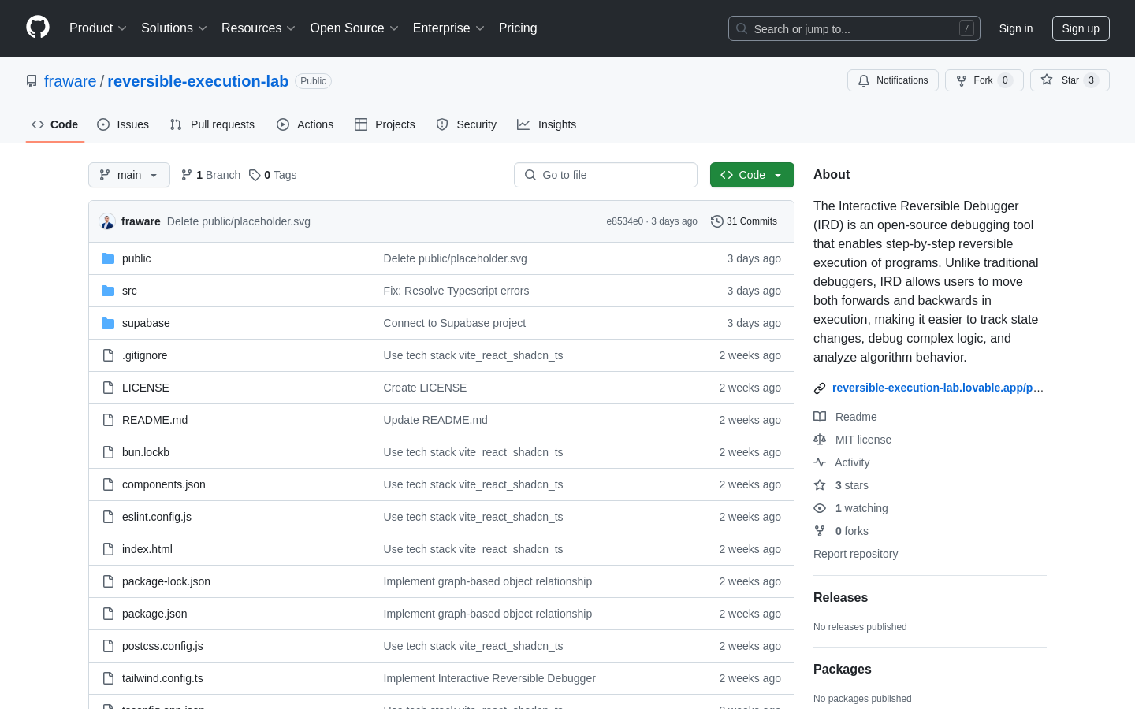Click the README.md file icon
The width and height of the screenshot is (1135, 709).
[108, 420]
